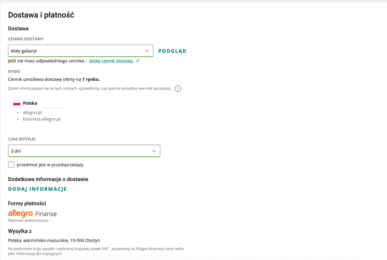387x260 pixels.
Task: Click the external link icon after cennik dostawy
Action: click(x=138, y=61)
